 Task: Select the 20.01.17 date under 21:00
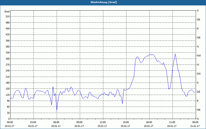172,126
